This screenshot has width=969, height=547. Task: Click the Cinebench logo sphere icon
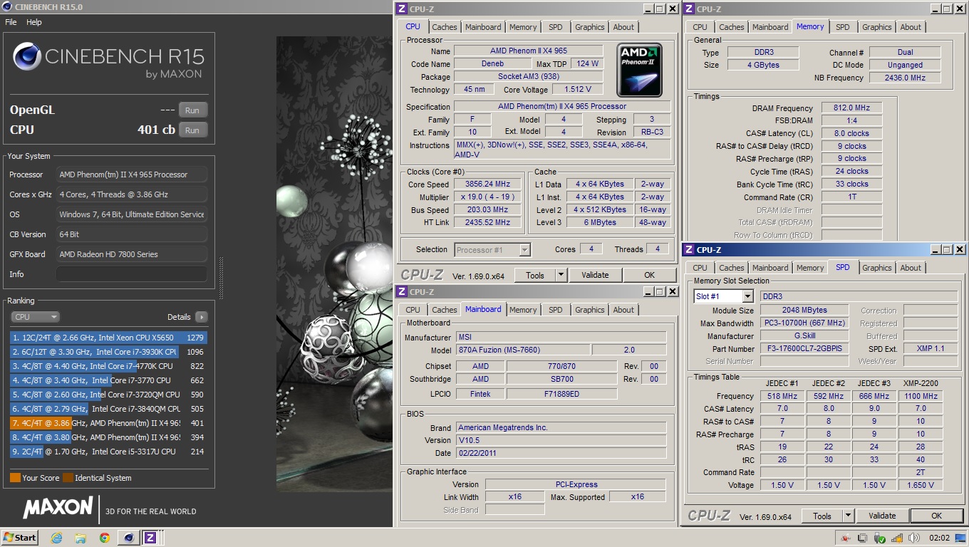pos(26,57)
